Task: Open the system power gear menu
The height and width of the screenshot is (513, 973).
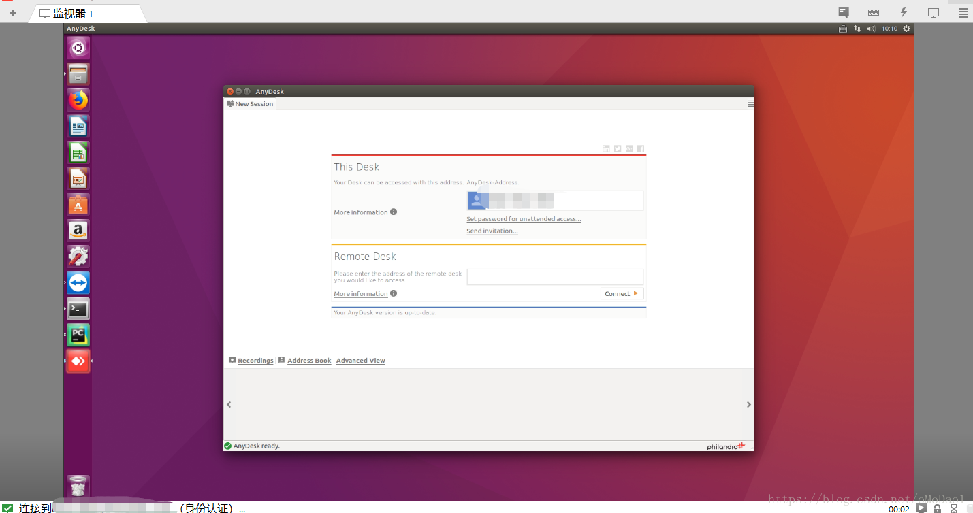Action: tap(906, 29)
